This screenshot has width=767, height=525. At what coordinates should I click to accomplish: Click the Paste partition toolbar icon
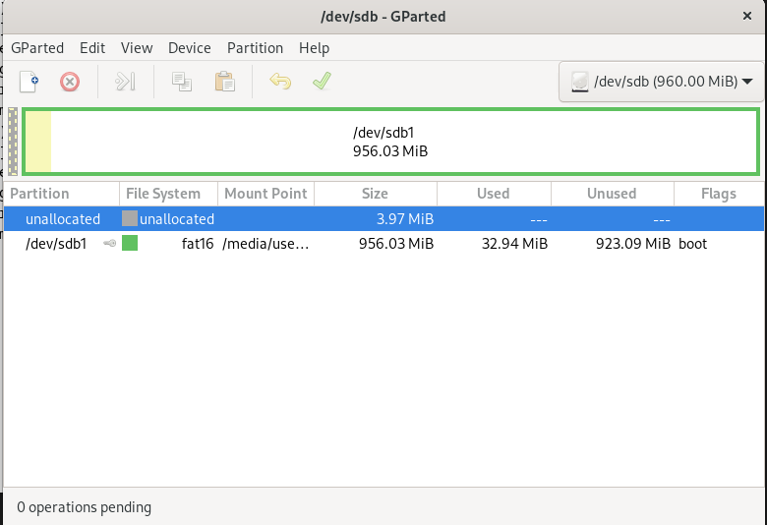coord(224,82)
